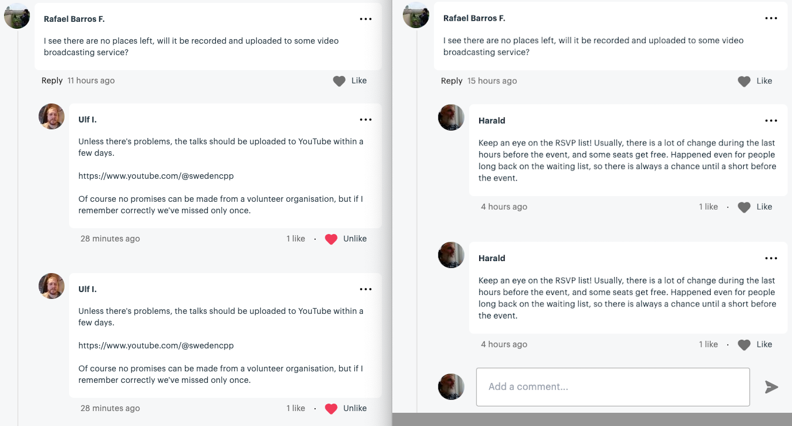Screen dimensions: 792x426
Task: Unlike the first Ulf I. reply
Action: pyautogui.click(x=331, y=239)
